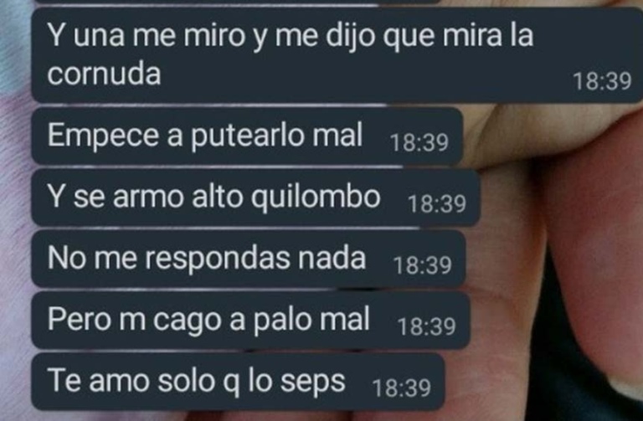Click the timestamp beside "No me respondas nada"
The width and height of the screenshot is (643, 421).
point(422,265)
